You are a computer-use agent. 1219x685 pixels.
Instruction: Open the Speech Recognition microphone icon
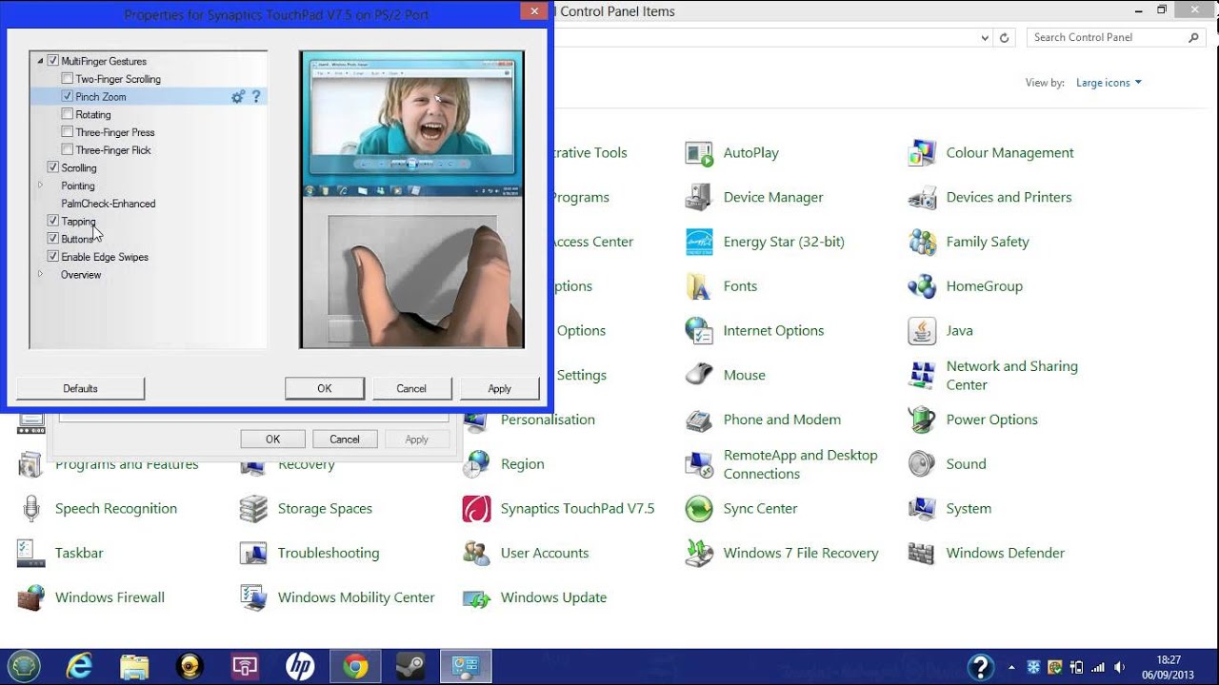click(30, 509)
